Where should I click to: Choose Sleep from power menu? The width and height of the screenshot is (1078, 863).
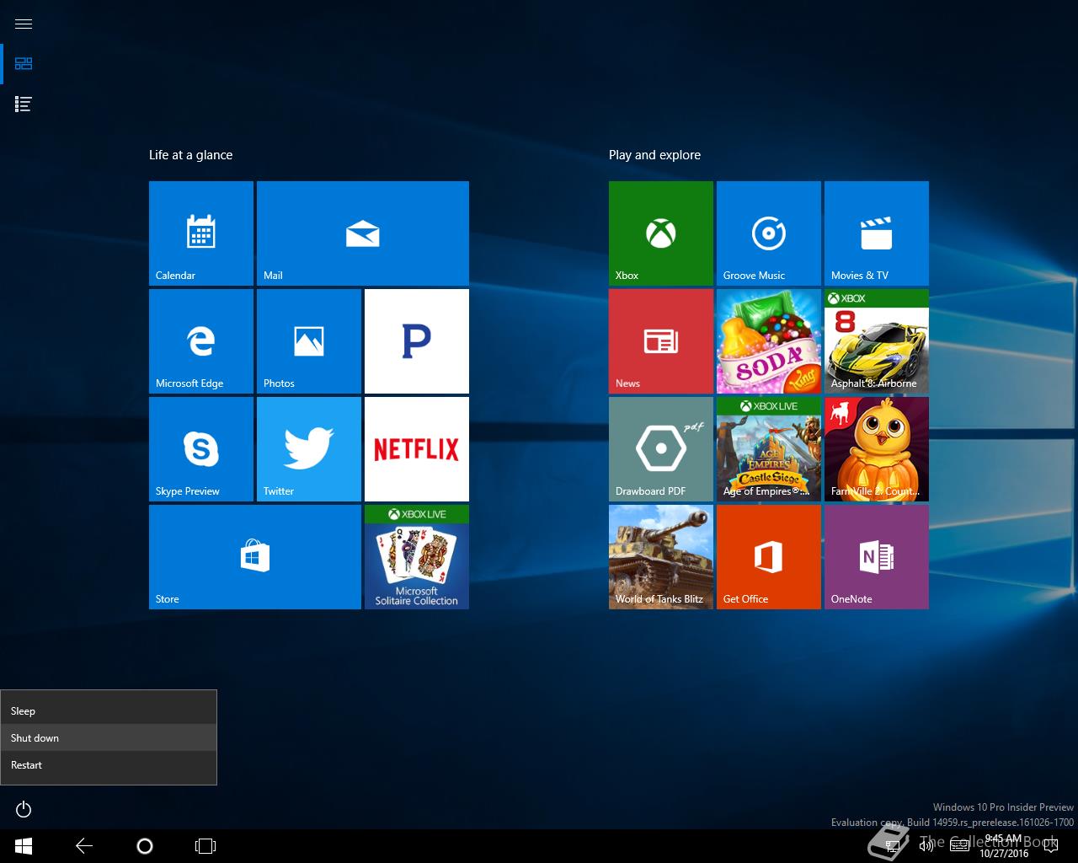[109, 710]
